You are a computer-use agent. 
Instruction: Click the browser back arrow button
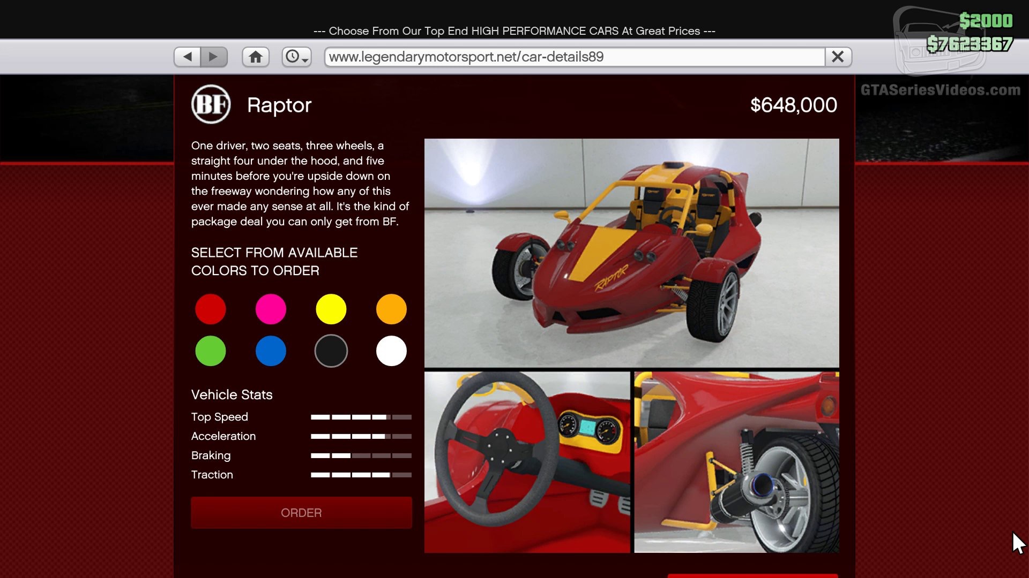[188, 57]
